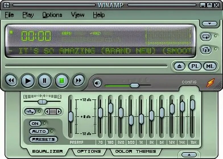223x159 pixels.
Task: Click the 3K band slider handle
Action: click(152, 116)
